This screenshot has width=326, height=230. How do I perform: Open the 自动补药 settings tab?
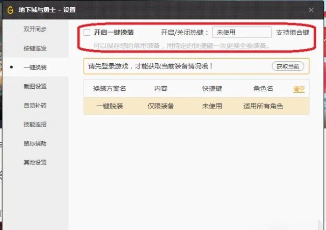35,106
